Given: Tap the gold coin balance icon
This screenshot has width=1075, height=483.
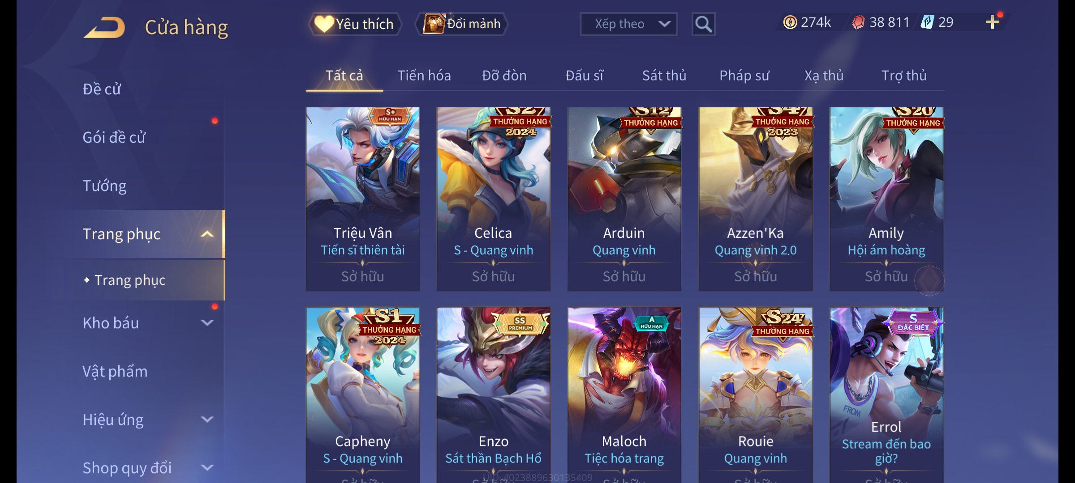Looking at the screenshot, I should point(790,22).
